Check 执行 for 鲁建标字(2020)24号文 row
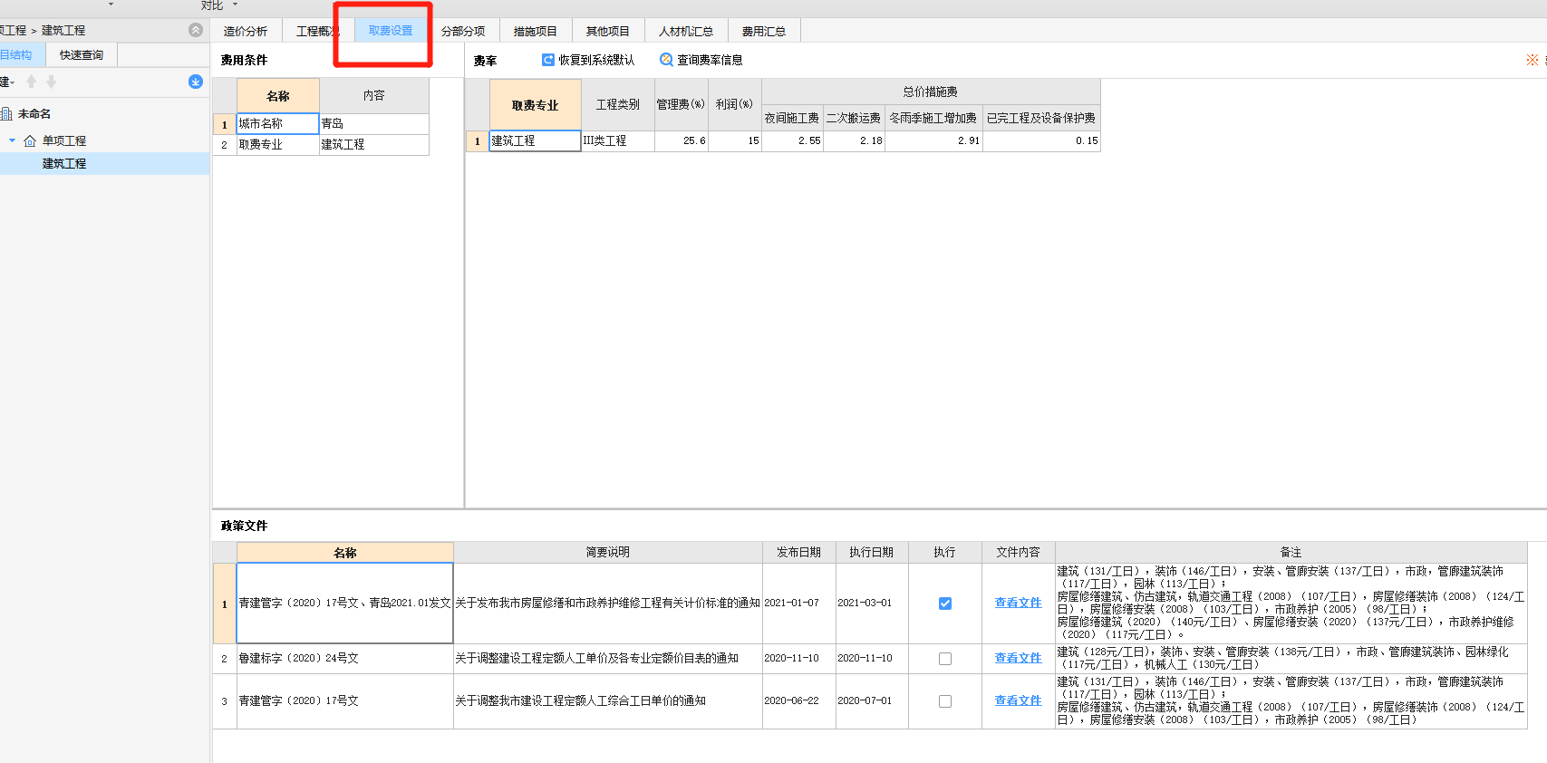 pos(945,659)
